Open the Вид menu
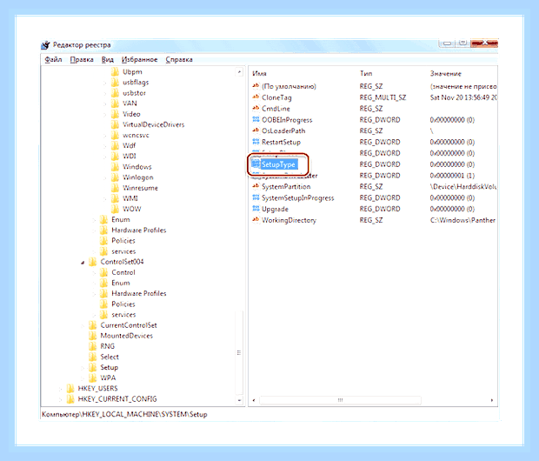 click(108, 59)
